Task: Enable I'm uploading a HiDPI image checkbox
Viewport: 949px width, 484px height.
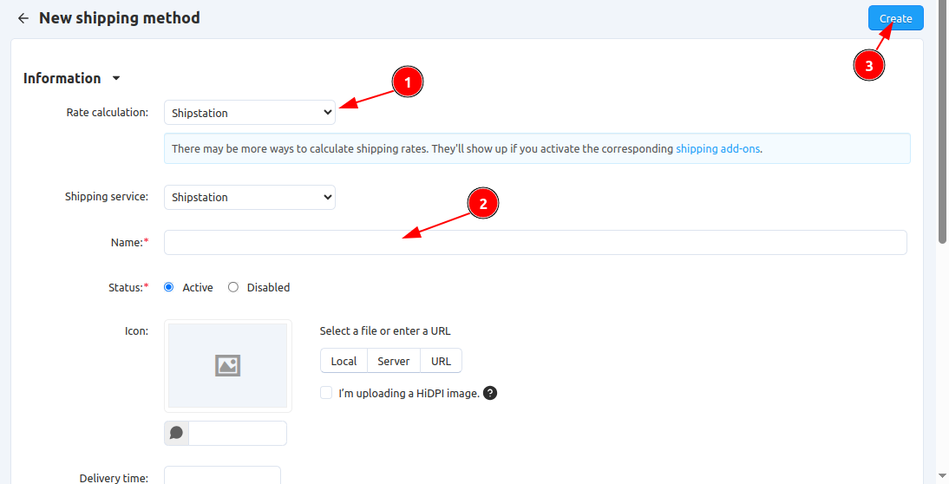Action: (x=326, y=393)
